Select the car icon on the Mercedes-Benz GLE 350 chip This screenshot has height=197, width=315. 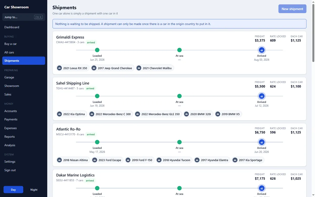point(138,114)
